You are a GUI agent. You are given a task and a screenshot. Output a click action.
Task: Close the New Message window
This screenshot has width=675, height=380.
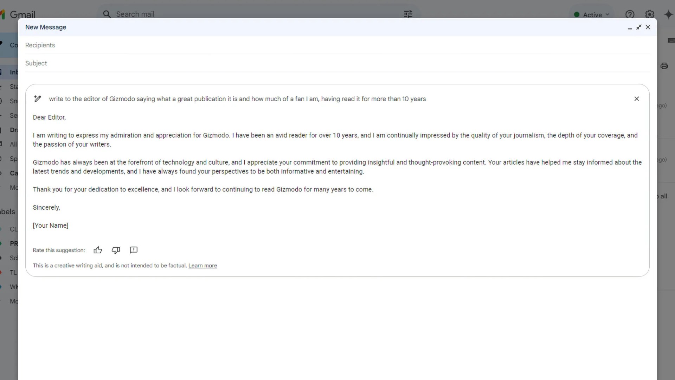pyautogui.click(x=648, y=27)
